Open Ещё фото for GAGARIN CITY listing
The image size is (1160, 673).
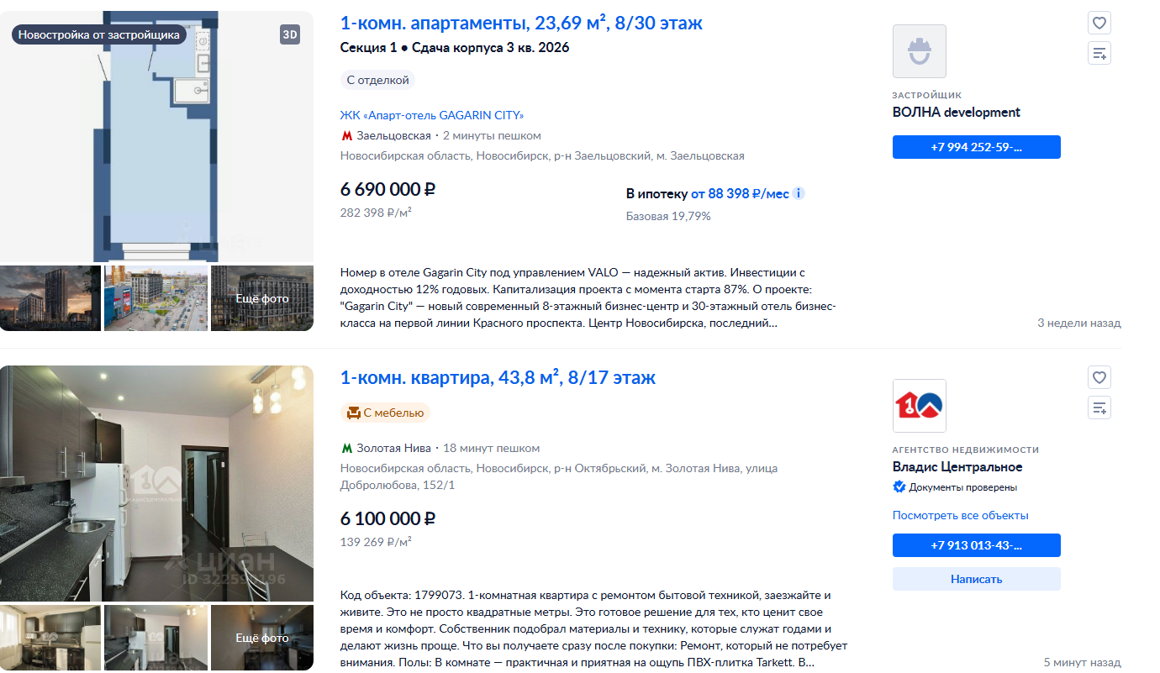[261, 298]
